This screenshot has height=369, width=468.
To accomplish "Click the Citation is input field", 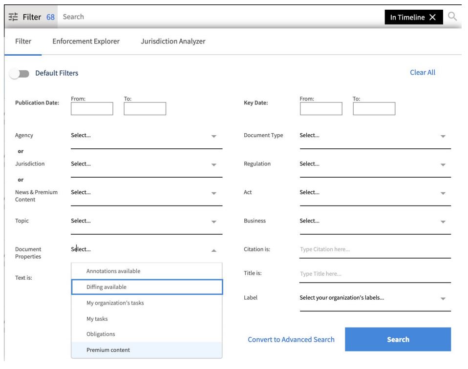I will point(375,250).
